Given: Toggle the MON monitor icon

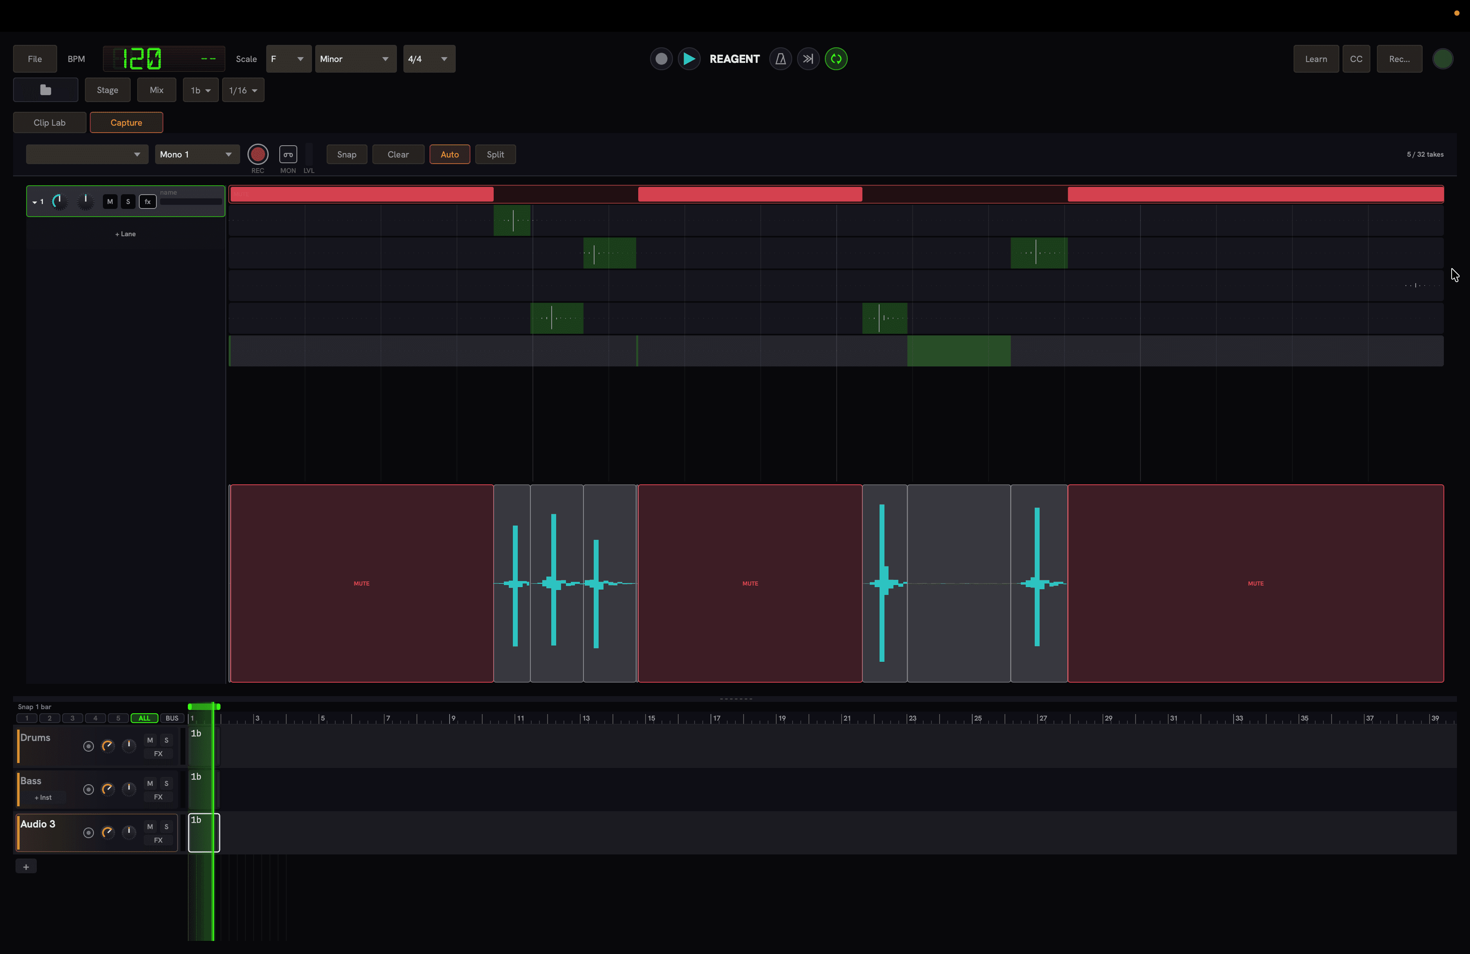Looking at the screenshot, I should (288, 154).
